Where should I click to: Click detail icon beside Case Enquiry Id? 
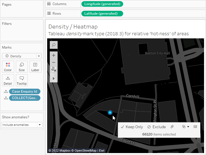(x=6, y=91)
